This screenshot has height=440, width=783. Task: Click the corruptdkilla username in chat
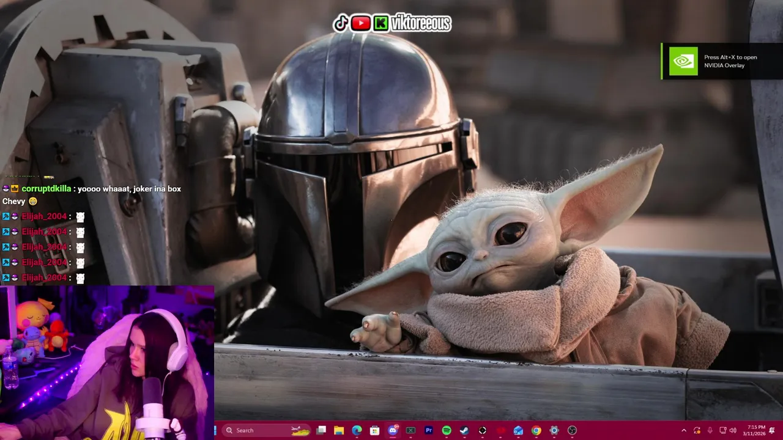pyautogui.click(x=46, y=189)
